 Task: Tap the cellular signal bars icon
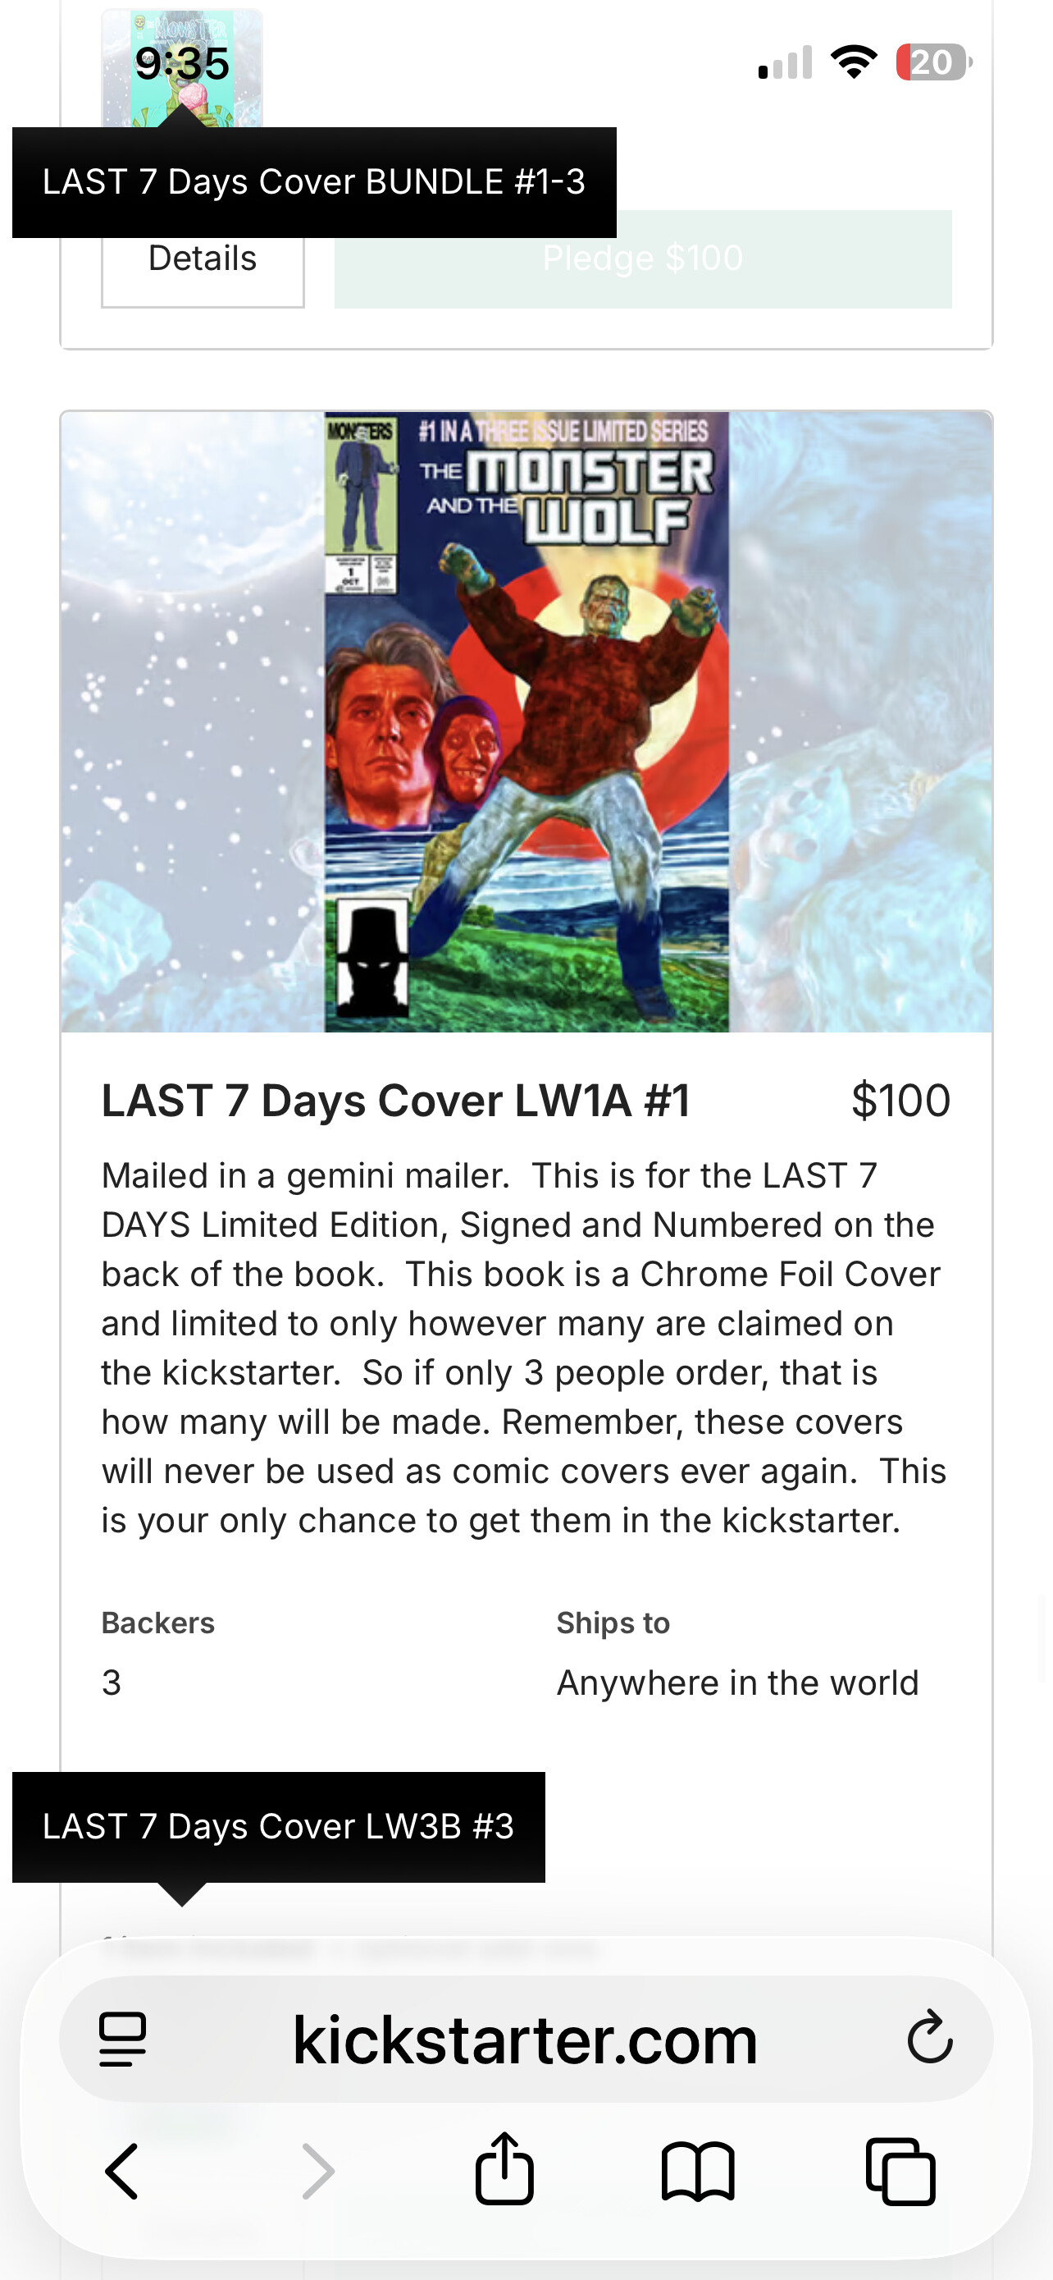785,63
